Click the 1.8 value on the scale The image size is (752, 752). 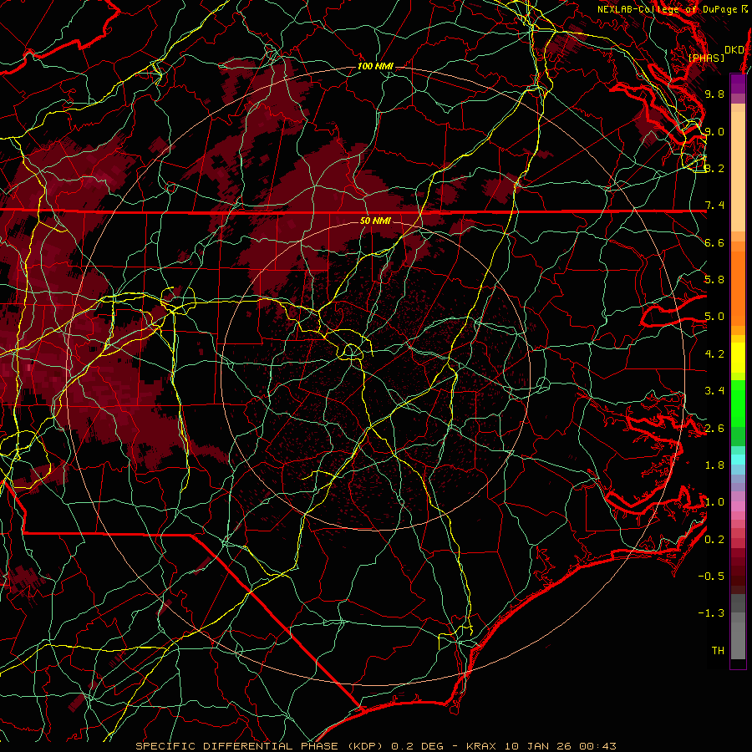click(714, 465)
